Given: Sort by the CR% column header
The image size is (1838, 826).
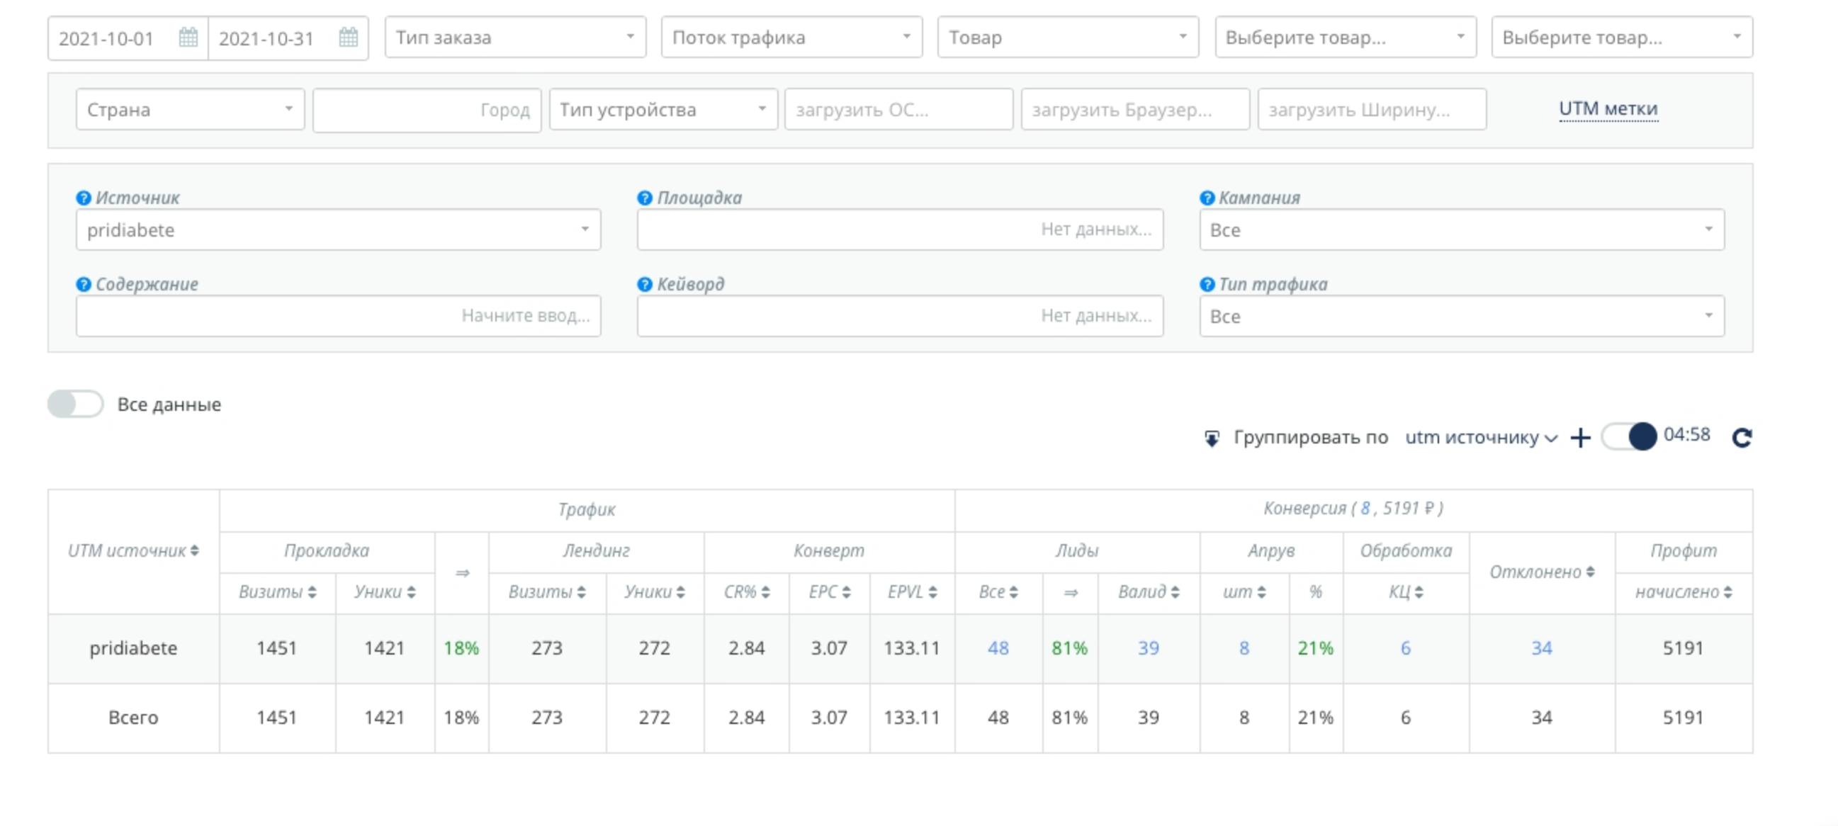Looking at the screenshot, I should tap(746, 592).
